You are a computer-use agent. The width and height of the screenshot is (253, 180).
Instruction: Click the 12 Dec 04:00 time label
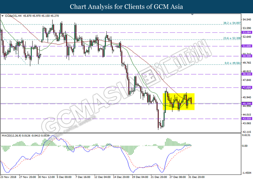click(102, 177)
